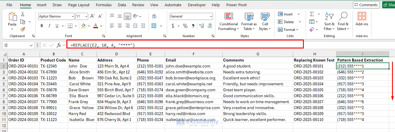Click the Clear eraser icon
Image resolution: width=395 pixels, height=132 pixels.
[x=312, y=29]
